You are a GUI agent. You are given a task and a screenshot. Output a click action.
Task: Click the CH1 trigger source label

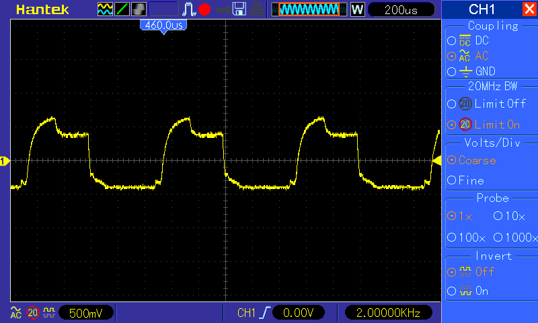coord(246,313)
